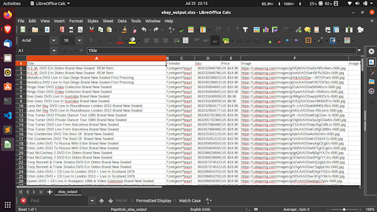The width and height of the screenshot is (377, 212).
Task: Open the Name Box dropdown
Action: coord(54,51)
